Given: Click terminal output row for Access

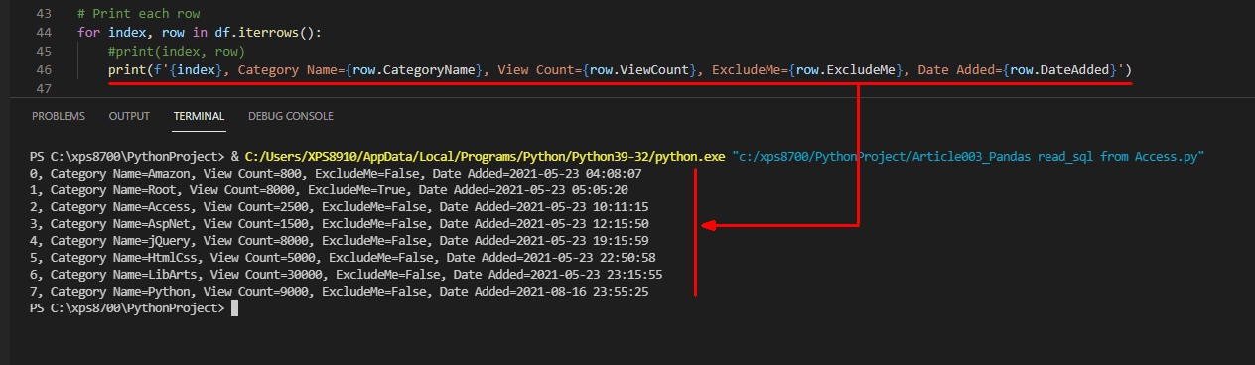Looking at the screenshot, I should [341, 206].
